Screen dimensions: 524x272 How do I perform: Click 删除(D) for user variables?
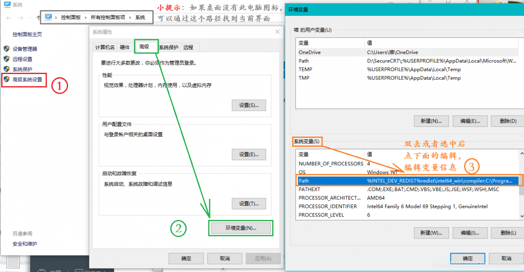508,121
